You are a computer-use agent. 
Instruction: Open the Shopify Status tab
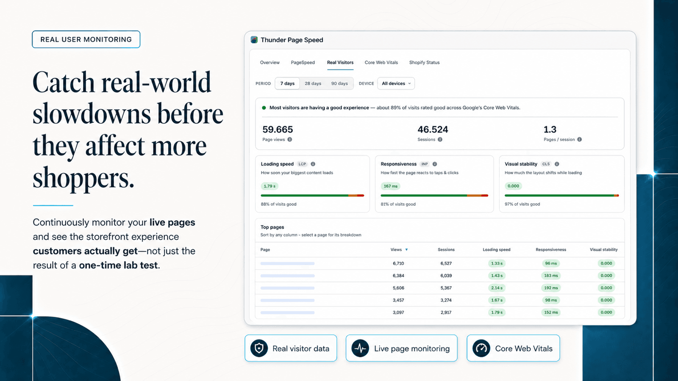[x=425, y=63]
